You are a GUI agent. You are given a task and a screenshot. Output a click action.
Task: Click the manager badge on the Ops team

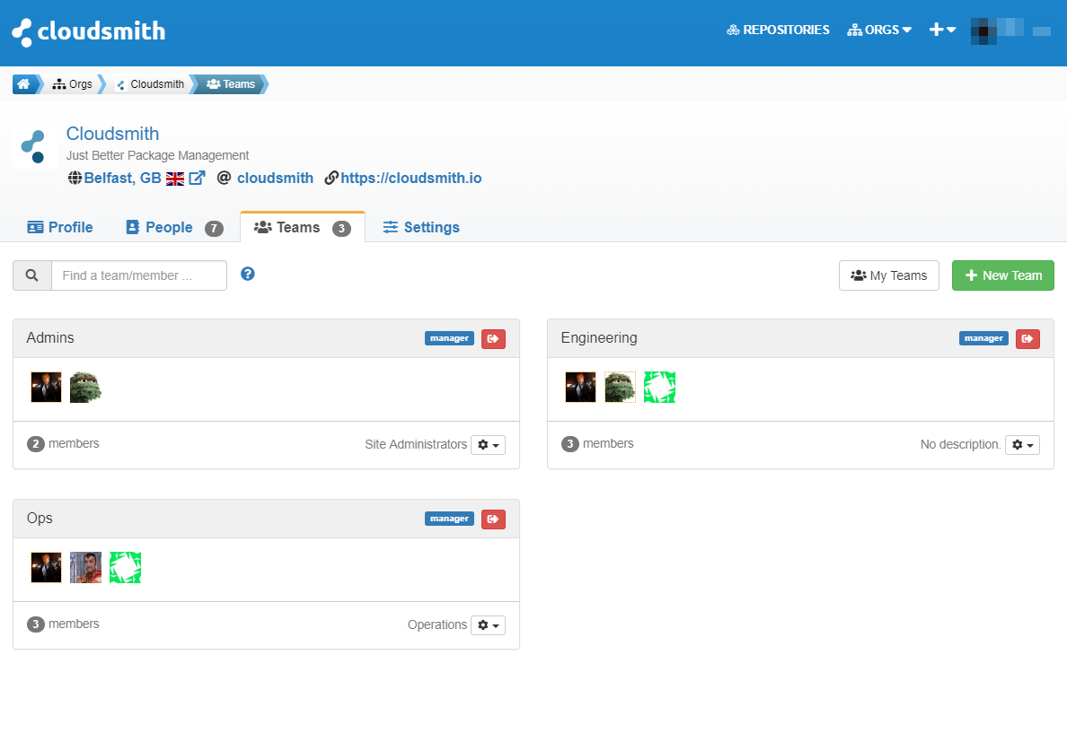(449, 518)
